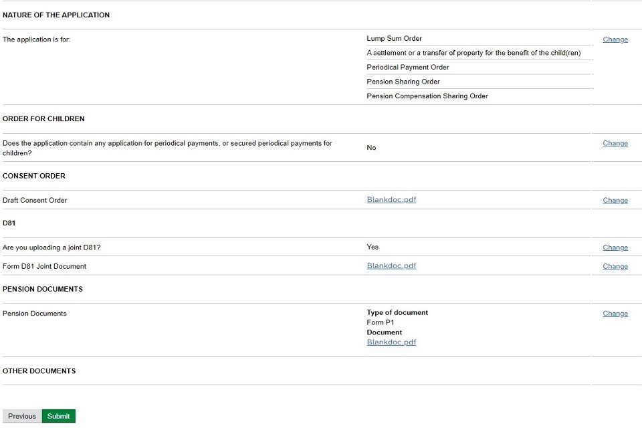Change the nature of application selections
This screenshot has width=642, height=428.
click(615, 39)
